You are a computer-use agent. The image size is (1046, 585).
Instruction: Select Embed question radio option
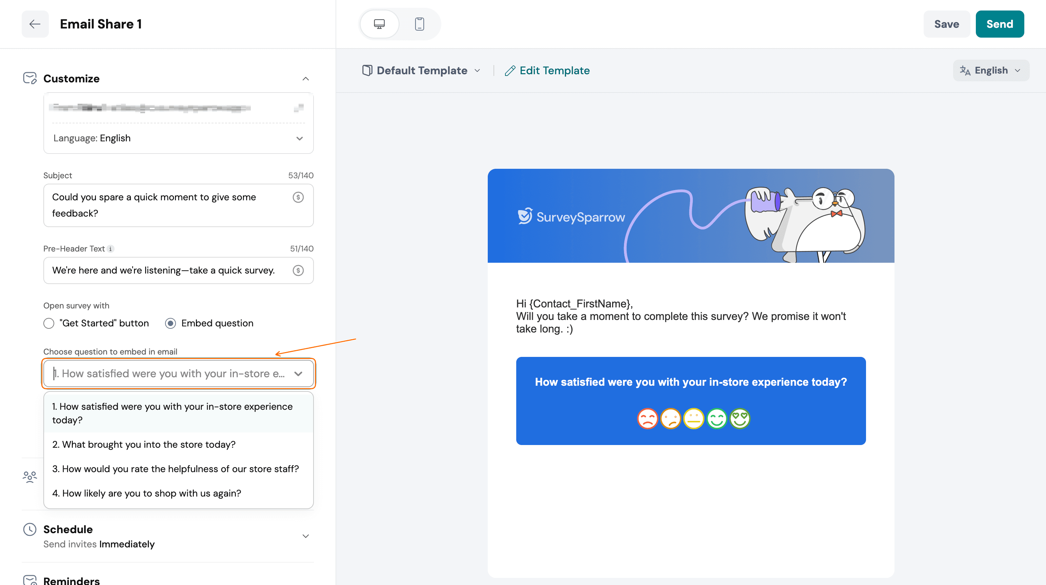(x=170, y=324)
